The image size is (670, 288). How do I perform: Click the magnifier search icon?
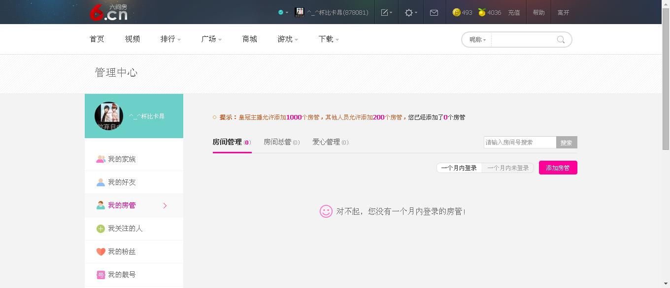(x=561, y=40)
